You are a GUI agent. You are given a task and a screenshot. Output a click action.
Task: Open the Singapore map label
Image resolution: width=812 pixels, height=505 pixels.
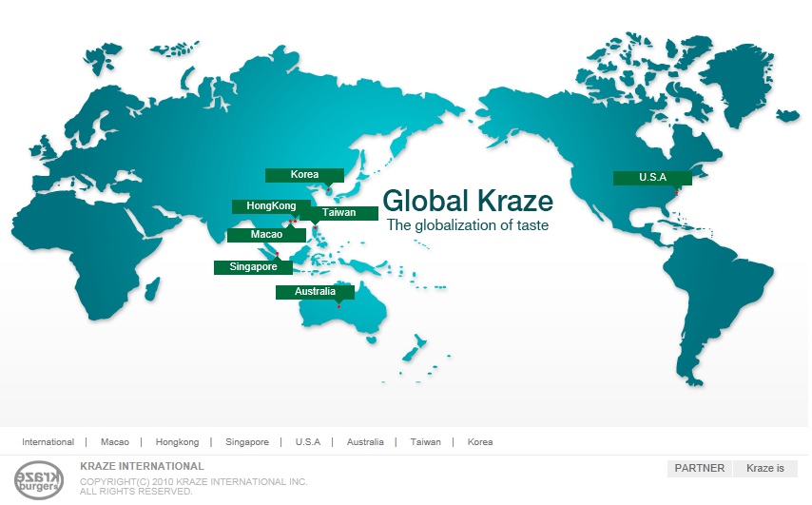pos(253,267)
